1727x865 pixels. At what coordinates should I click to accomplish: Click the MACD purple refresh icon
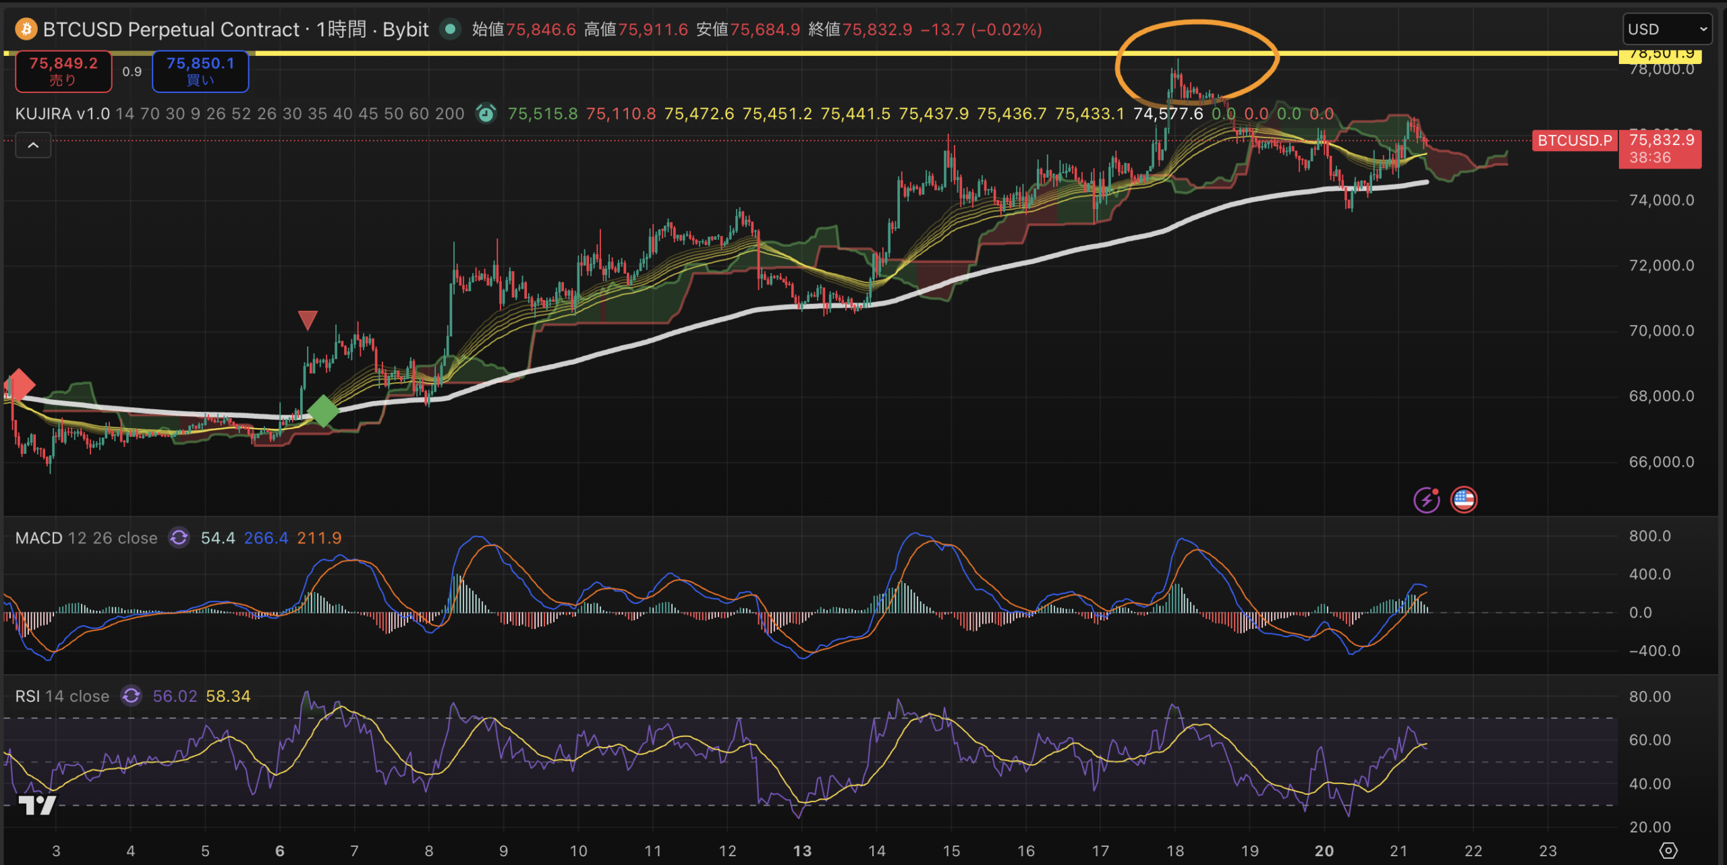[x=179, y=538]
